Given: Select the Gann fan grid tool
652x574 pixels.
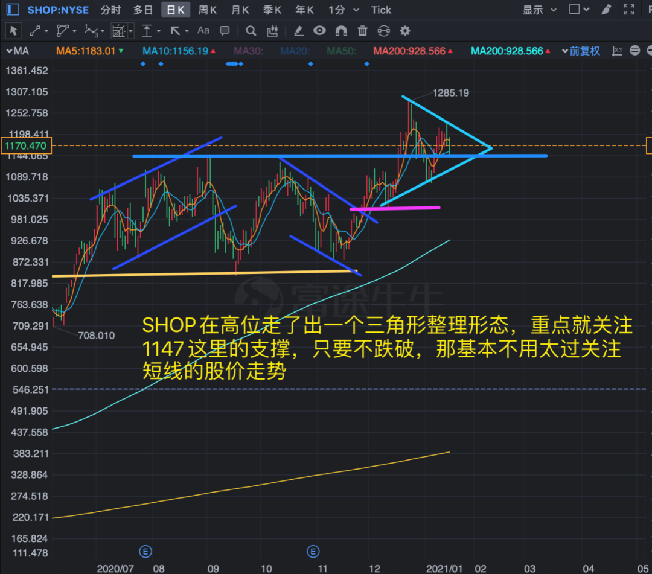Looking at the screenshot, I should click(118, 31).
